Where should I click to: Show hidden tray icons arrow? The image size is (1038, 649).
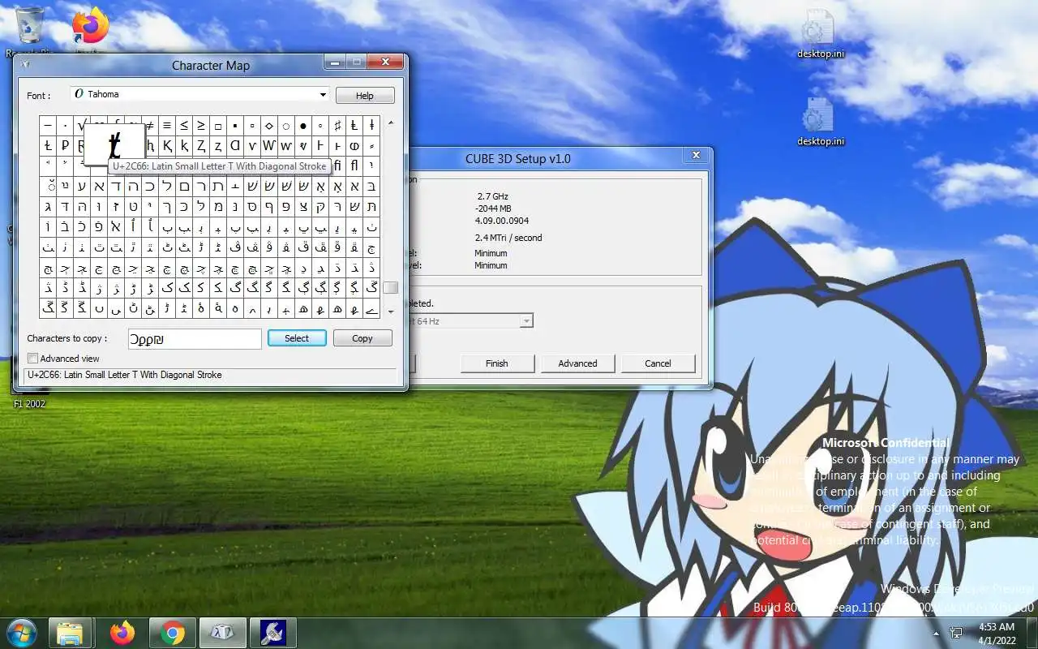(x=936, y=633)
